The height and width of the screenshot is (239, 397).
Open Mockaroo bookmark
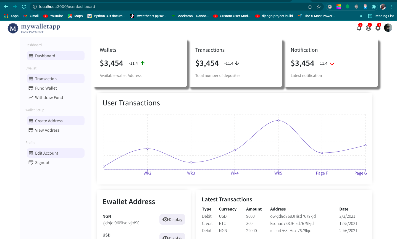point(190,16)
